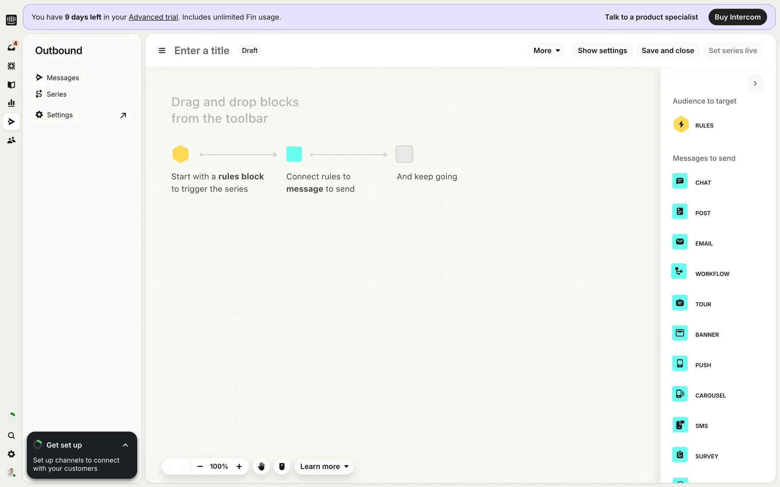Open Messages in Outbound sidebar
The height and width of the screenshot is (487, 780).
pyautogui.click(x=63, y=78)
